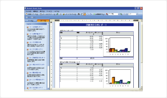Click the icon beside 208 report
This screenshot has width=167, height=98.
coord(28,88)
